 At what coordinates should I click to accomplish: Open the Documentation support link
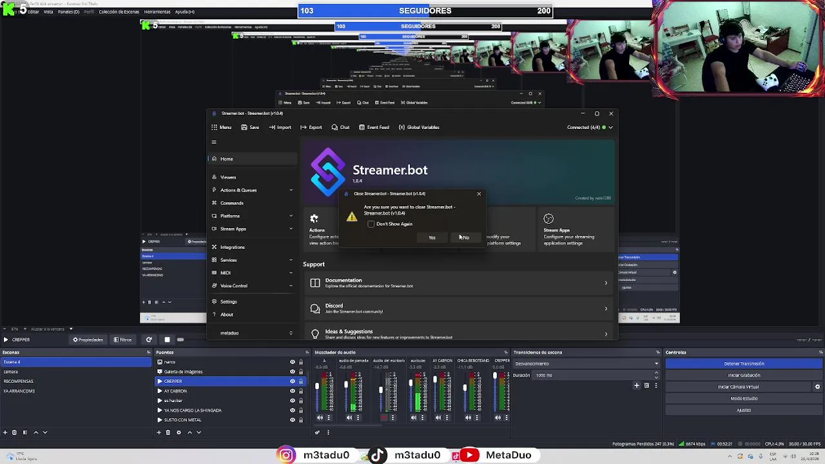(x=459, y=283)
